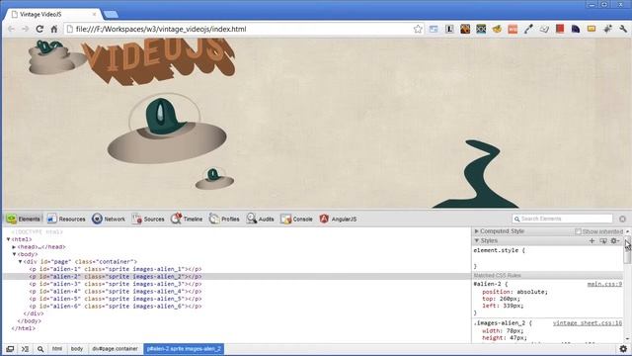Viewport: 632px width, 356px height.
Task: Select the alien-4 paragraph node
Action: coord(116,291)
